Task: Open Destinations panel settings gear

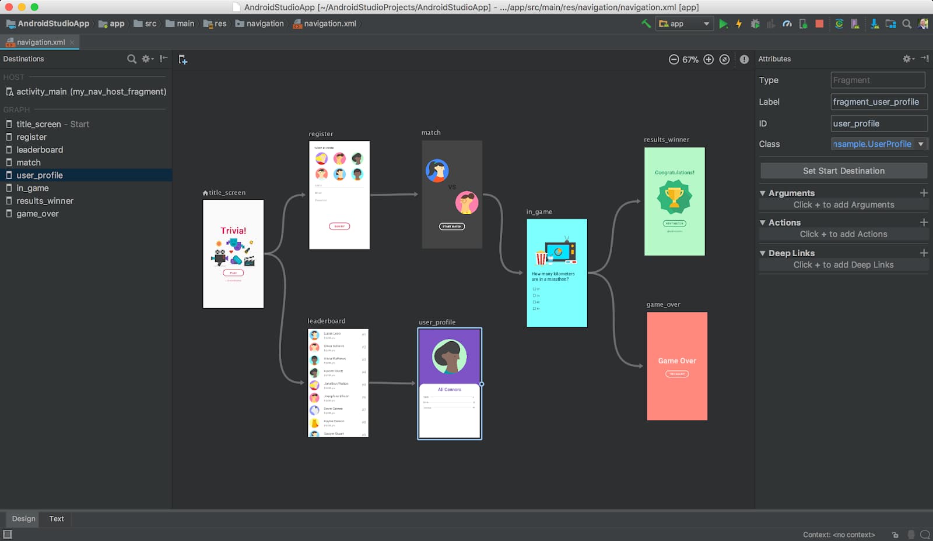Action: point(145,59)
